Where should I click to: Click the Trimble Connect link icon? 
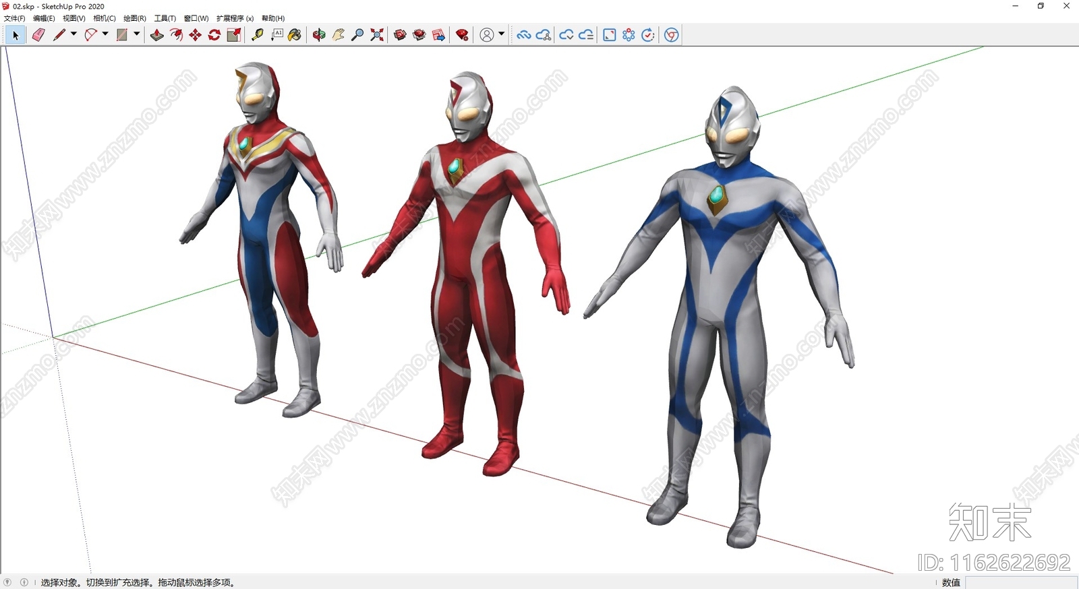524,35
